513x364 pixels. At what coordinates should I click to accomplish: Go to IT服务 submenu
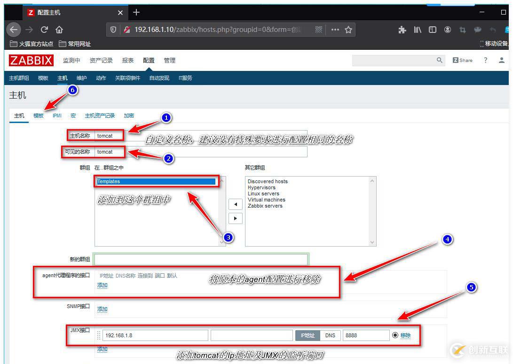185,78
